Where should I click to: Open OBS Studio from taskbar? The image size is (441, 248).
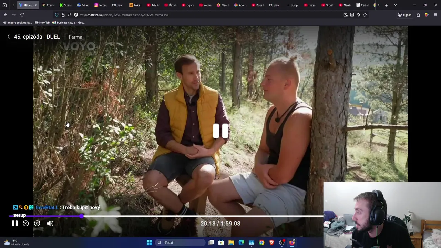282,242
